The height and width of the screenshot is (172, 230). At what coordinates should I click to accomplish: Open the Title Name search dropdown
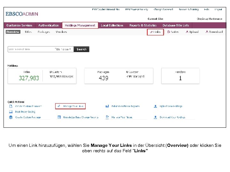pyautogui.click(x=63, y=49)
